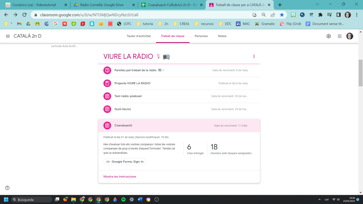Click the help question mark icon

pyautogui.click(x=7, y=188)
